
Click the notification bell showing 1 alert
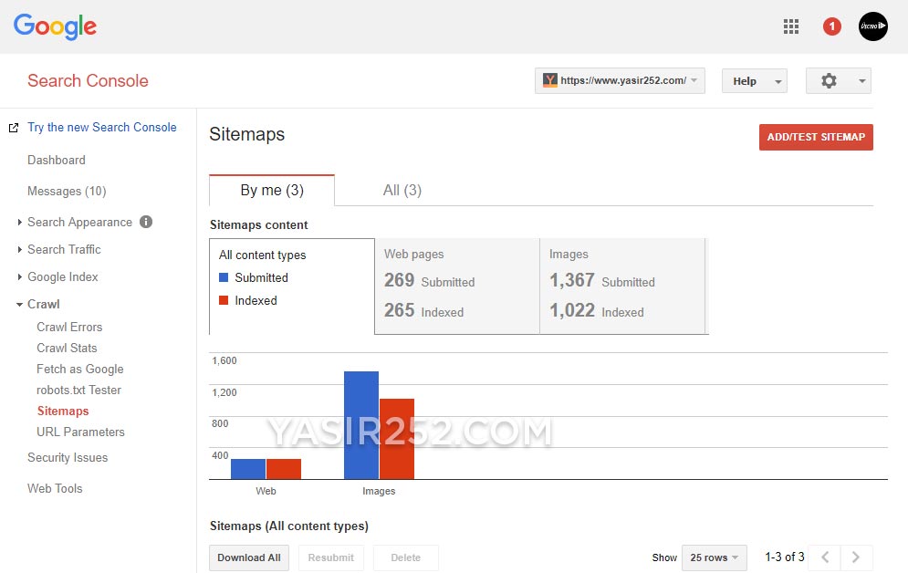(831, 26)
